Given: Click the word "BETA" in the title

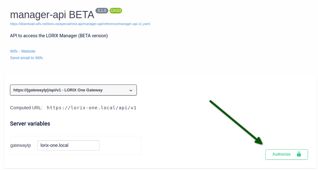Looking at the screenshot, I should 81,15.
